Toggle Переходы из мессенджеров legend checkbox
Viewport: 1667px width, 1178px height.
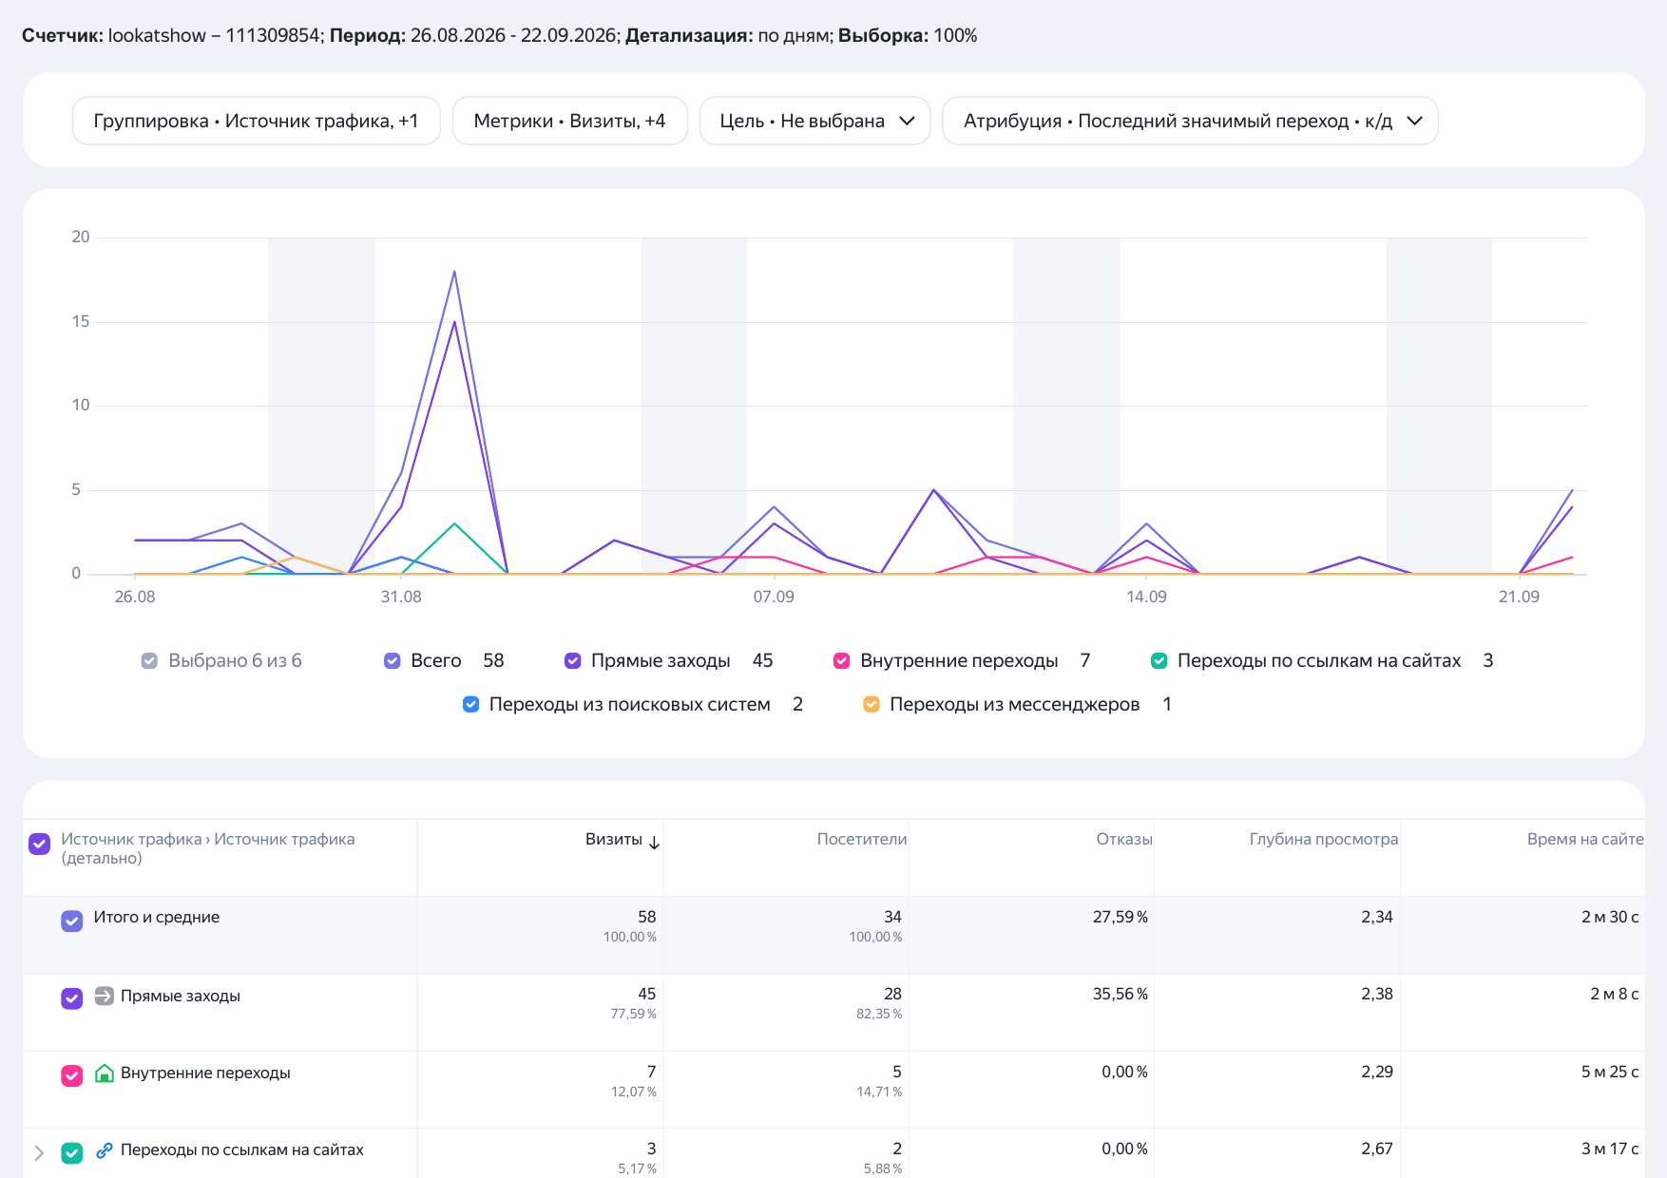pos(871,704)
